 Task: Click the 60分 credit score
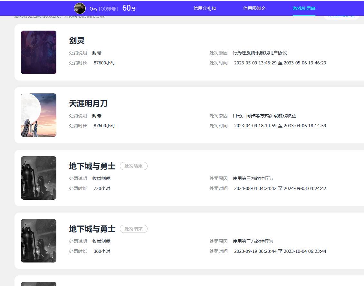129,8
